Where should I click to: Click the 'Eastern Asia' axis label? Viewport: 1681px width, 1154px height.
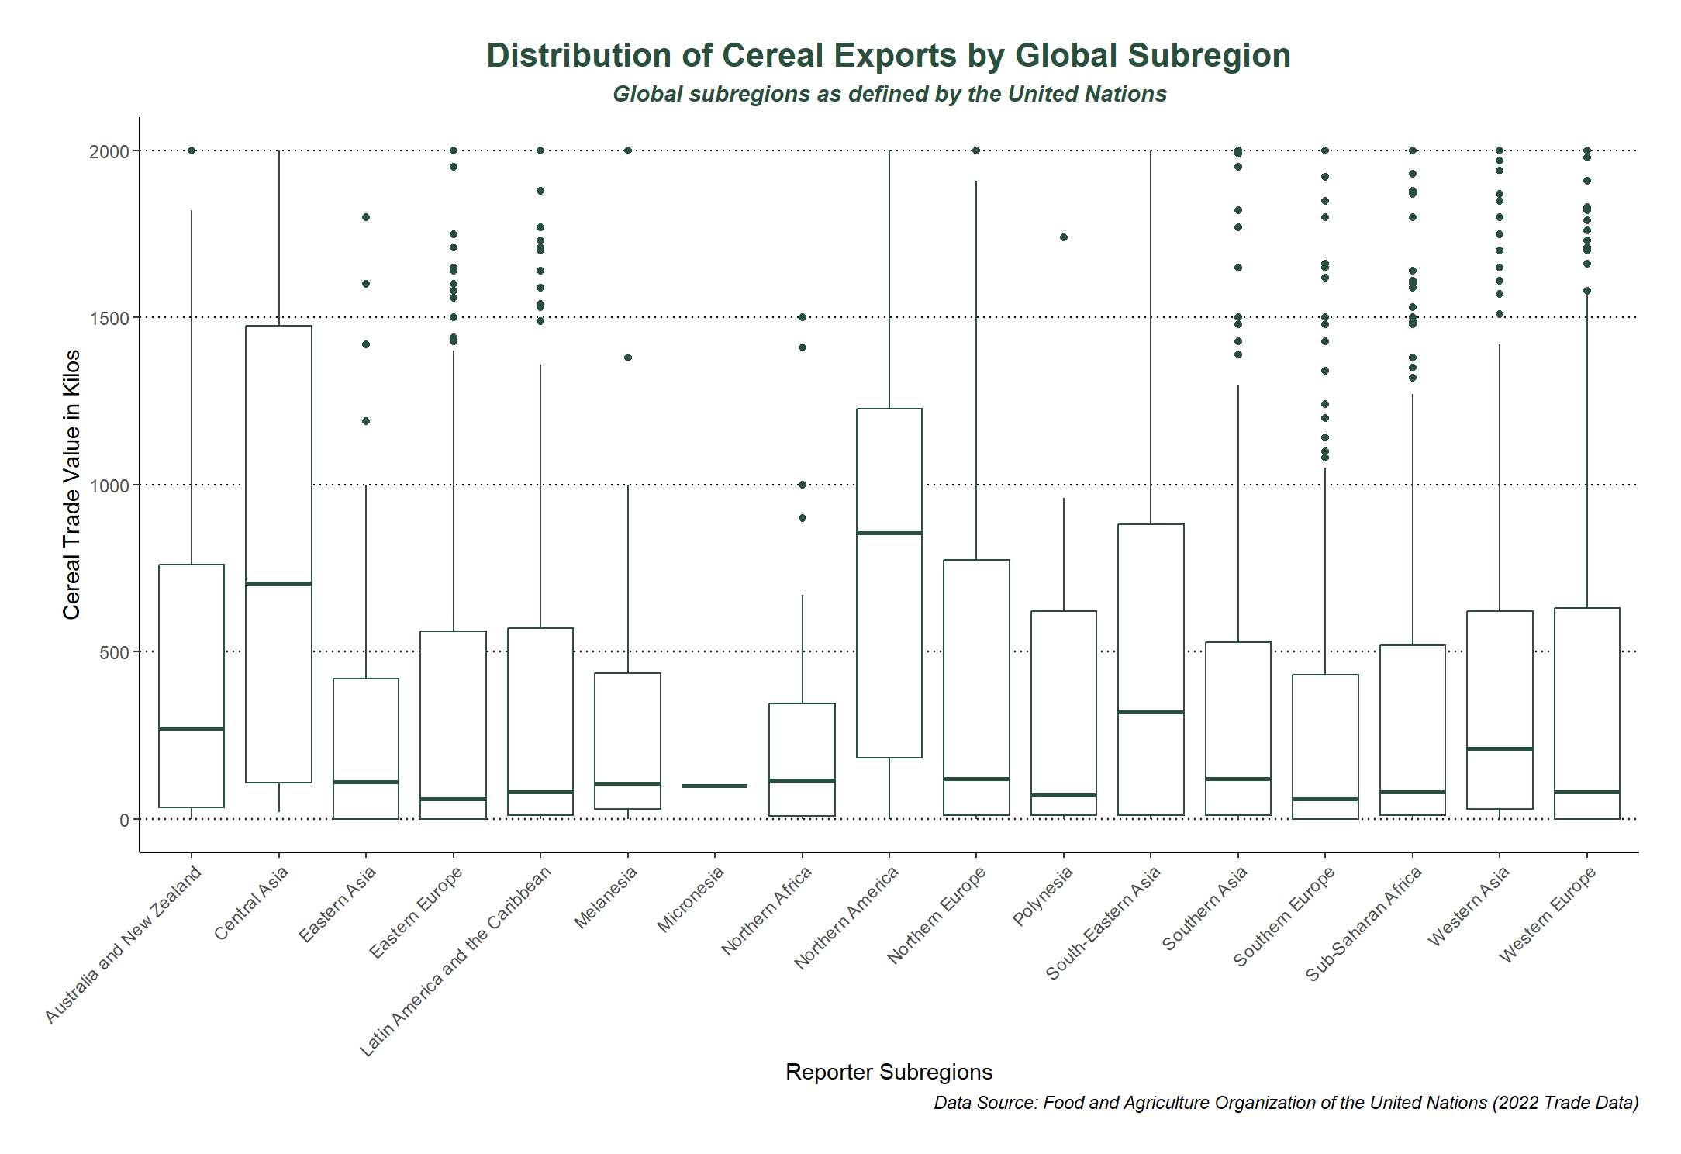coord(337,904)
